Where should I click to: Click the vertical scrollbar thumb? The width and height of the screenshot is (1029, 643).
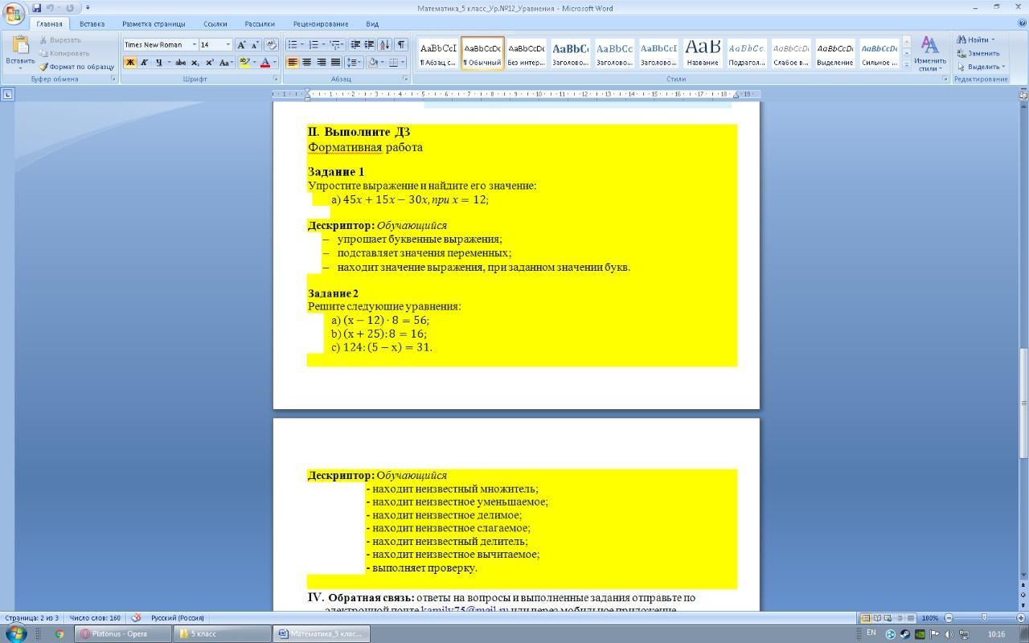click(x=1023, y=402)
